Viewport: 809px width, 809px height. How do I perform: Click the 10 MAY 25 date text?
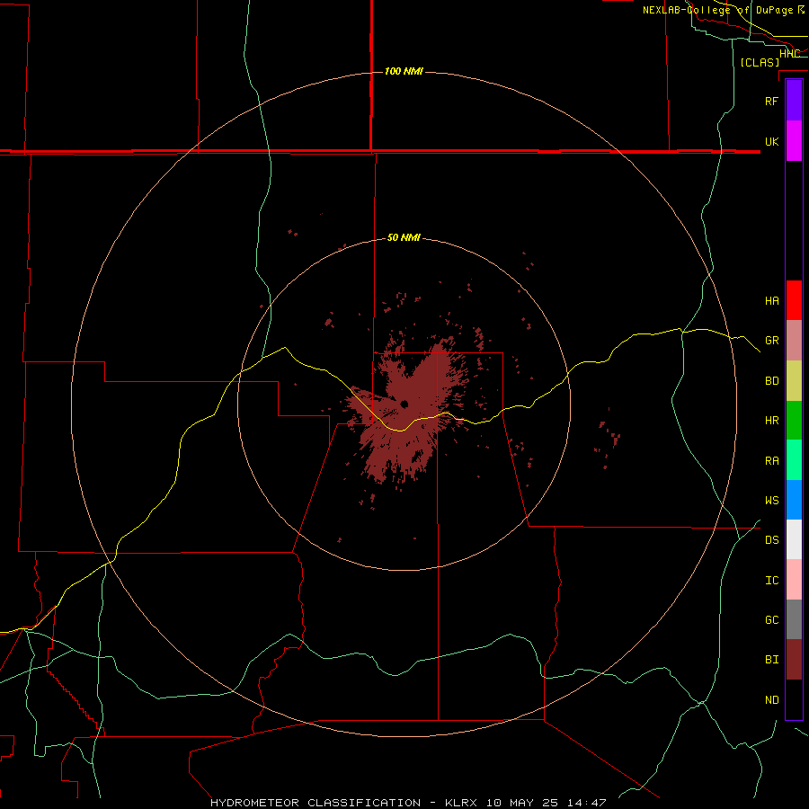click(523, 803)
